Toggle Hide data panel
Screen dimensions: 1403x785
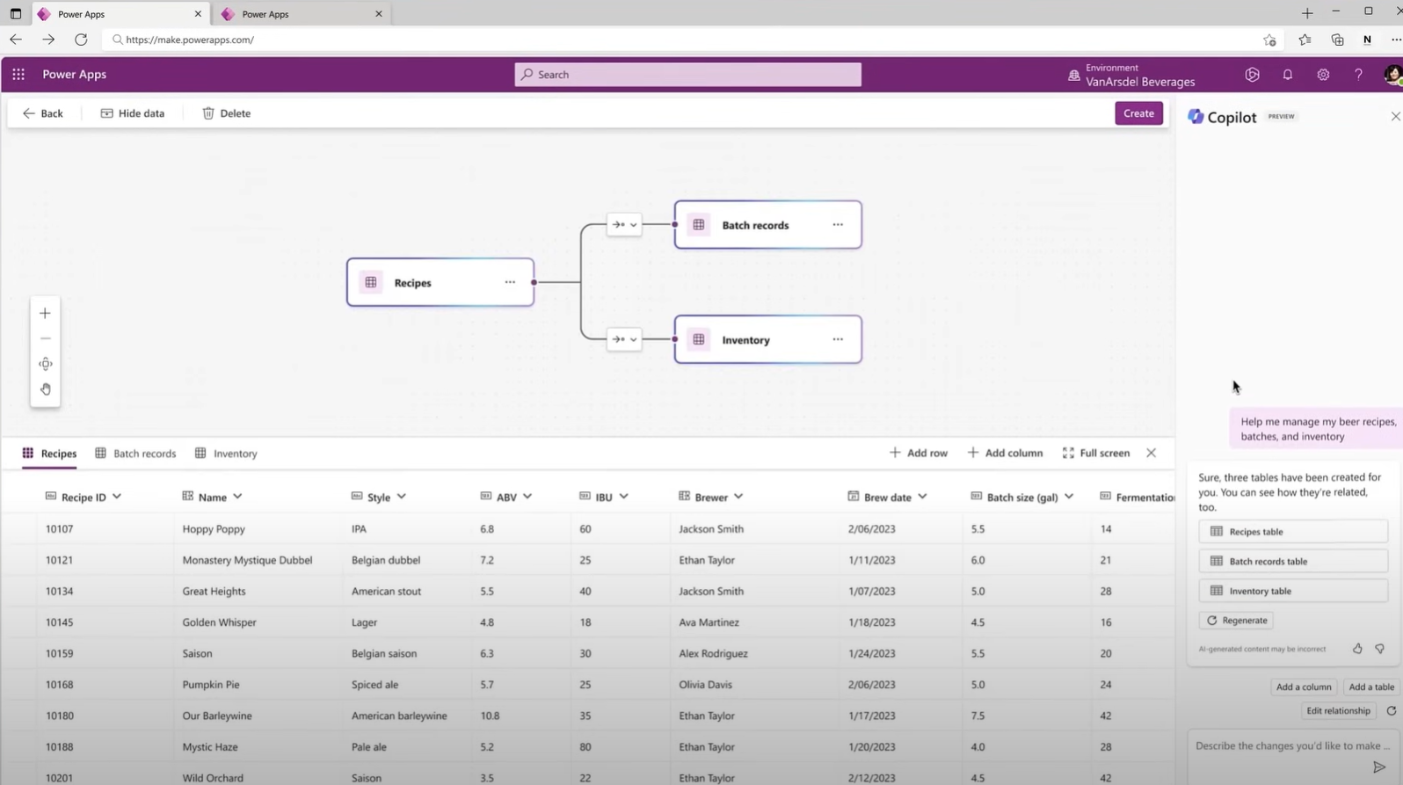[133, 113]
